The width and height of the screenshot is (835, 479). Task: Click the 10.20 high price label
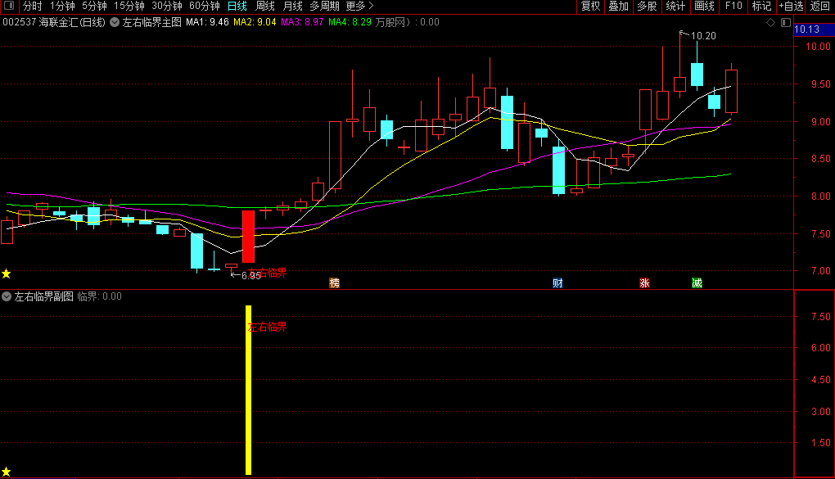(703, 36)
